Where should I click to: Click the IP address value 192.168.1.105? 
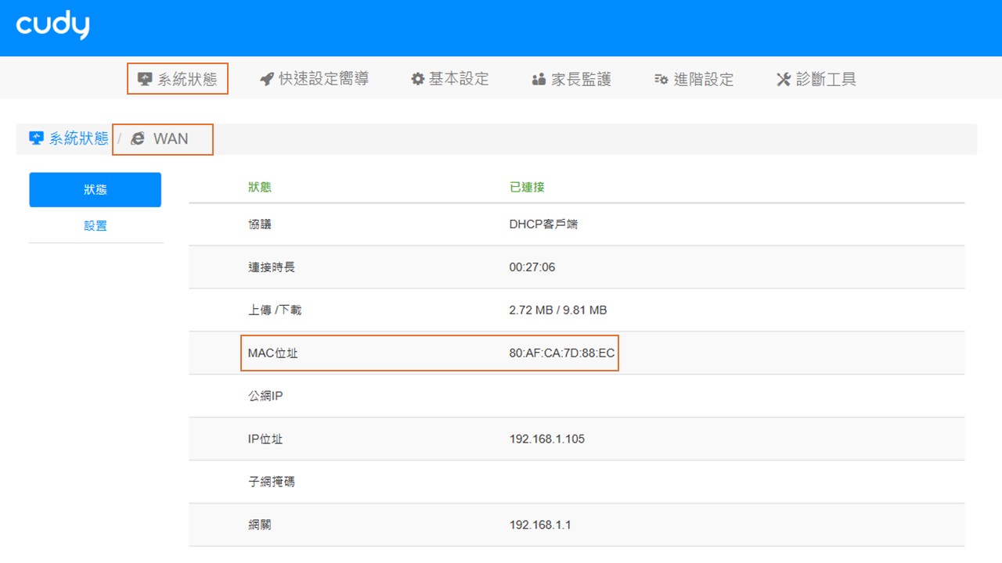click(546, 439)
